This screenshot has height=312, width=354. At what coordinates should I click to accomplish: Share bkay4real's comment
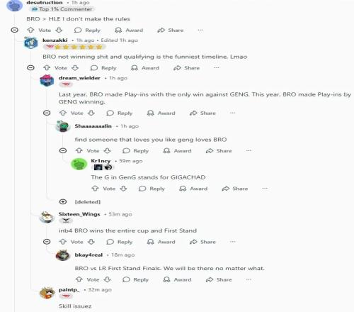(219, 279)
